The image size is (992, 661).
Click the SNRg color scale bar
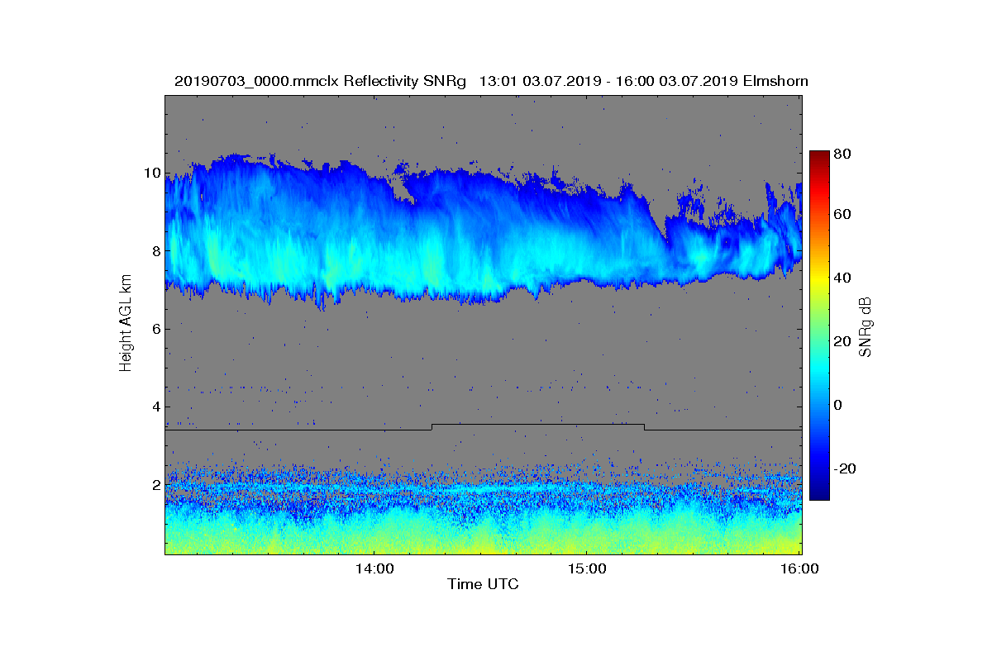[818, 326]
